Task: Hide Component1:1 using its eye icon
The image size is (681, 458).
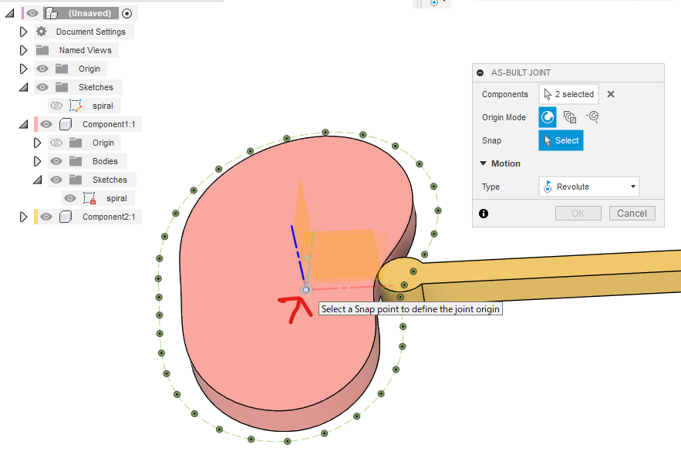Action: pos(46,124)
